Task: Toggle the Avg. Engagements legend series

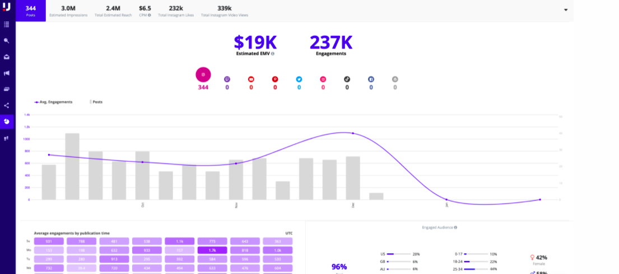Action: point(54,102)
